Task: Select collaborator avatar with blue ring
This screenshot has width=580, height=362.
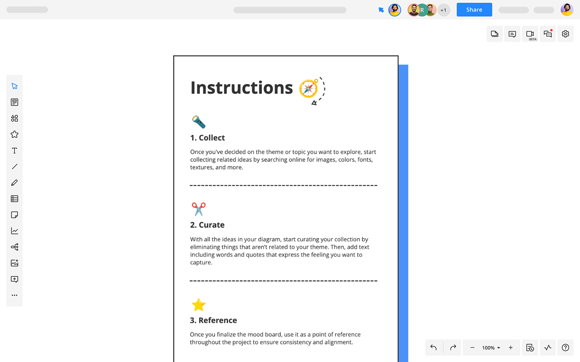Action: click(395, 10)
